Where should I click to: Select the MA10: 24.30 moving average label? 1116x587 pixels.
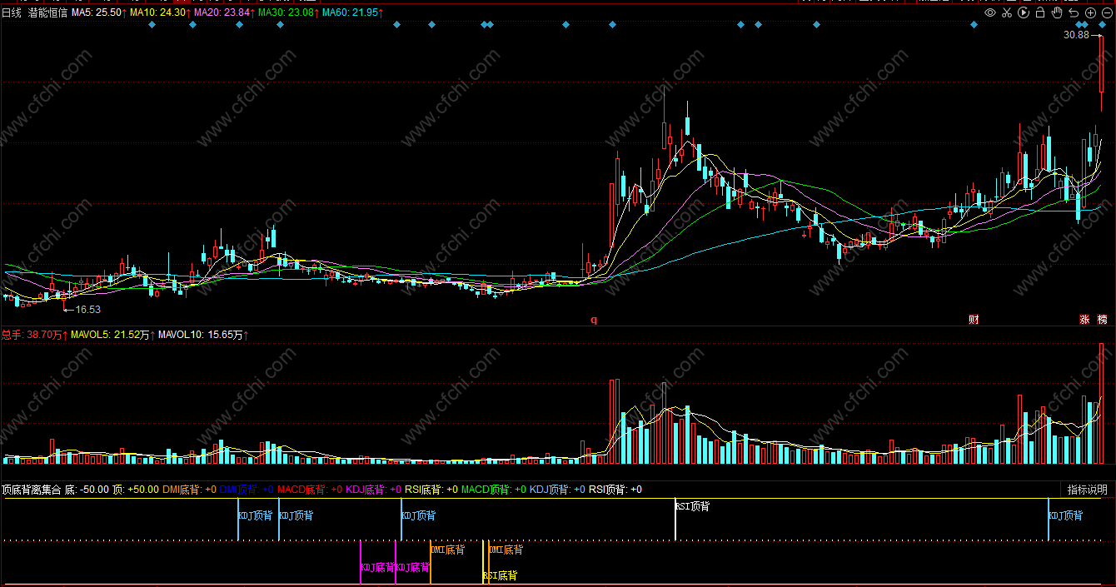[160, 12]
